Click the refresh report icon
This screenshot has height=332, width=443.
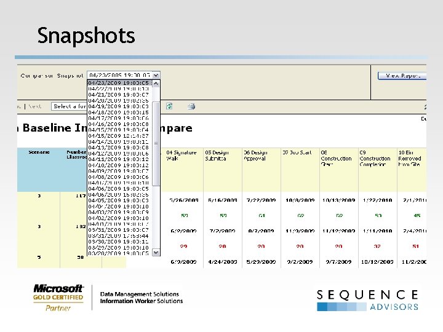169,106
